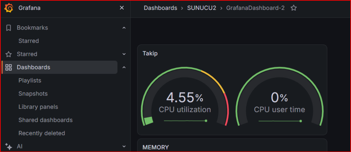
Task: Click the 4.55% gauge value
Action: (185, 98)
